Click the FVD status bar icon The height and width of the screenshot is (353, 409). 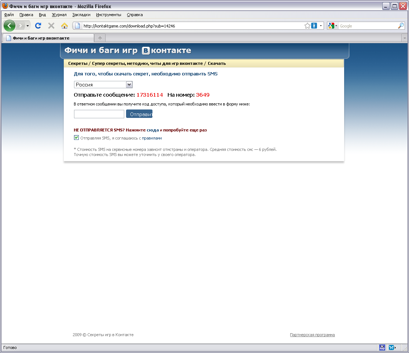[x=382, y=348]
